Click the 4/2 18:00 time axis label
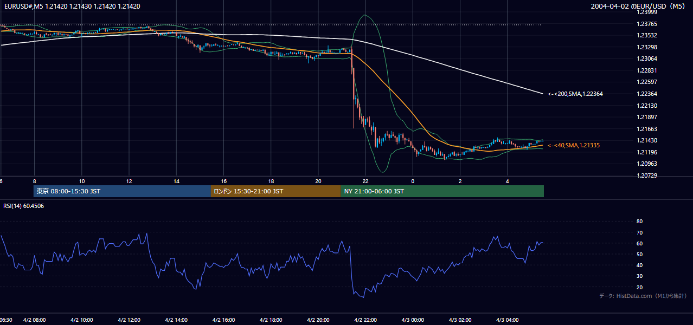 [271, 320]
